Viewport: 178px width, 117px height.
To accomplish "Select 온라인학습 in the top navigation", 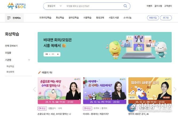I will (x=74, y=18).
